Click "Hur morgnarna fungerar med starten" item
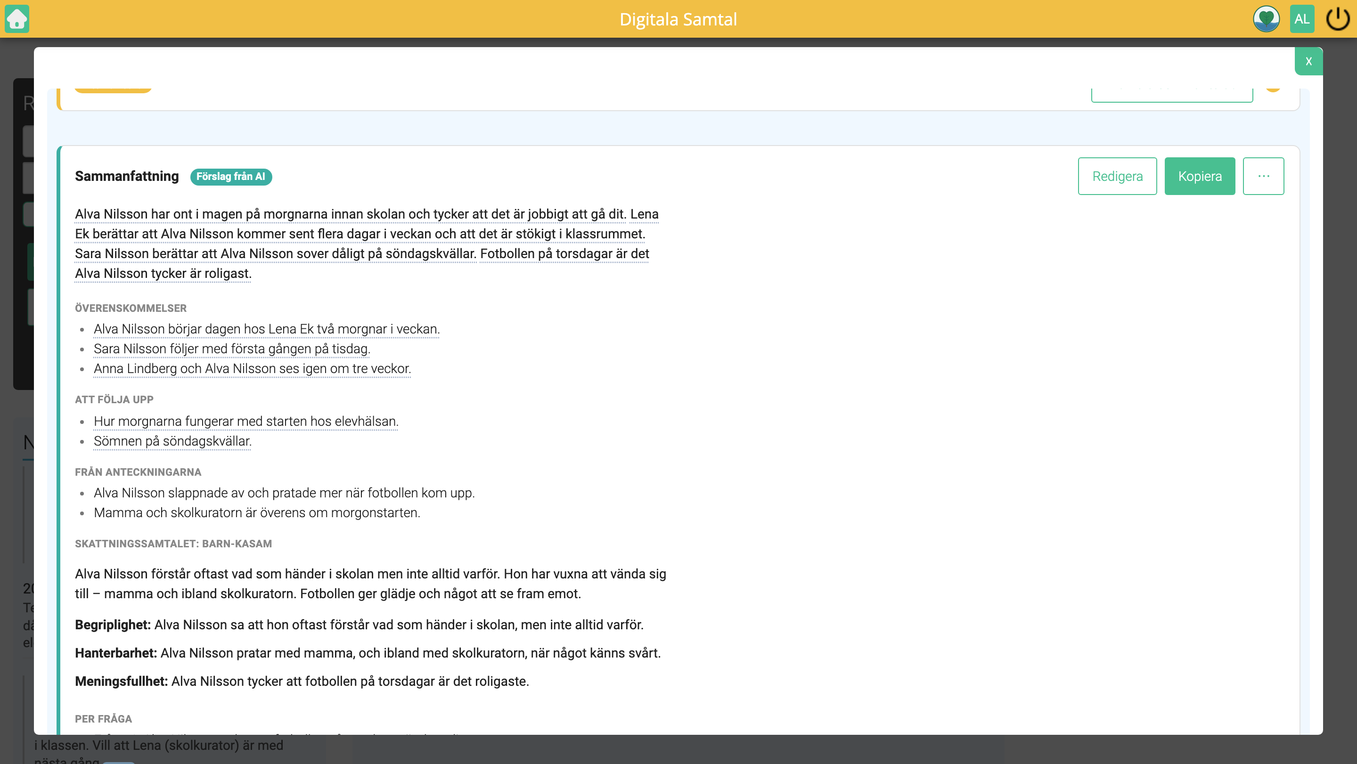The image size is (1357, 764). click(x=246, y=421)
